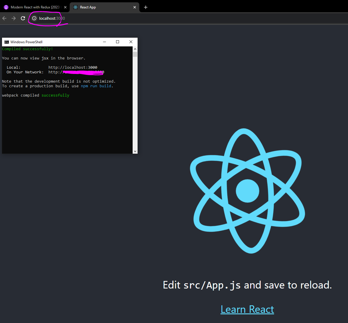
Task: Close the Windows PowerShell window
Action: [131, 42]
